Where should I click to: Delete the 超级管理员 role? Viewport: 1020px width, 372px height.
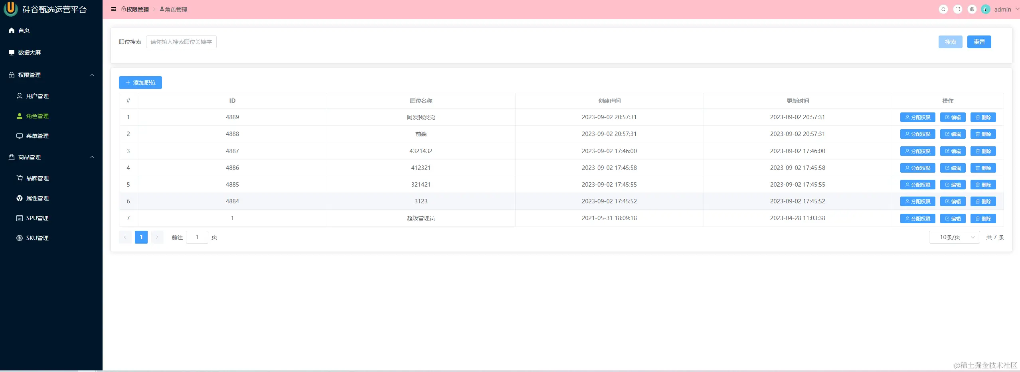click(x=983, y=218)
